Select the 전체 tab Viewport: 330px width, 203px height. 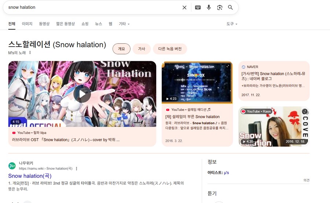12,24
